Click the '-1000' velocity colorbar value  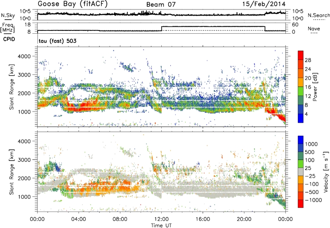[313, 200]
